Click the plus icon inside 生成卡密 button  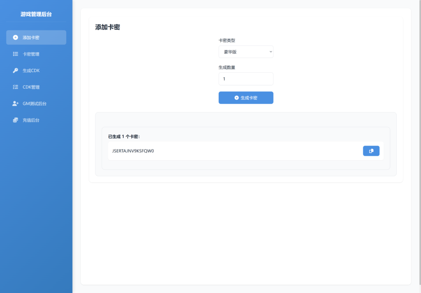pos(236,98)
